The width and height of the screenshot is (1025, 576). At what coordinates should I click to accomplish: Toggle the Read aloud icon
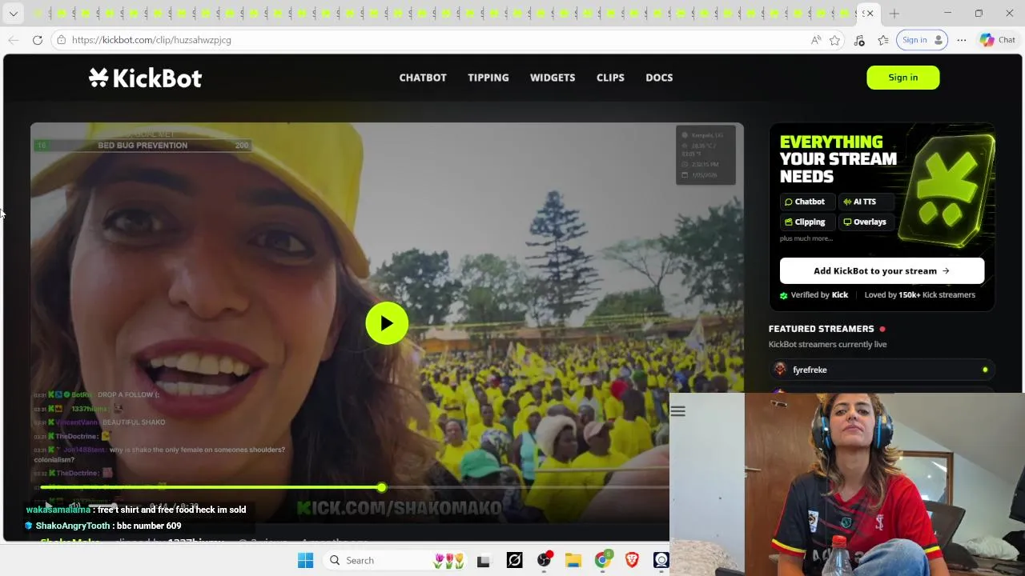[815, 40]
